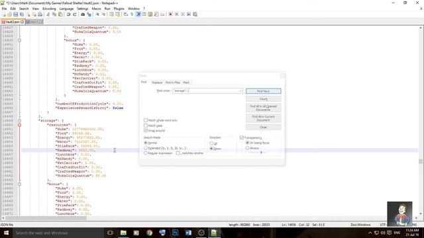
Task: Collapse the upper "bonus" fold marker
Action: click(19, 40)
